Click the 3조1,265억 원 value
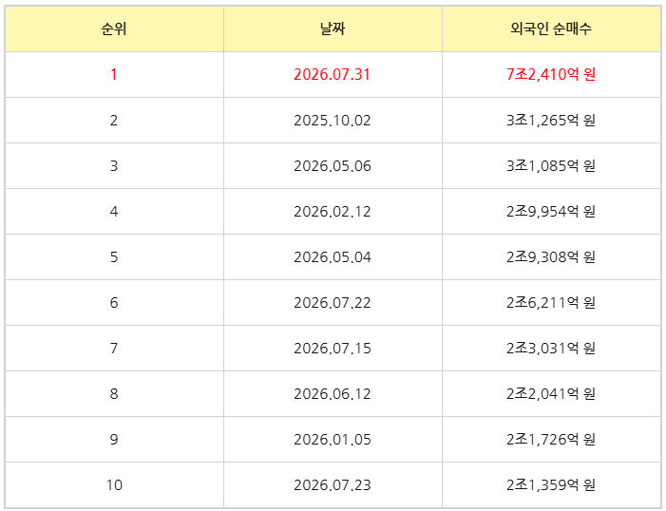This screenshot has width=666, height=511. tap(551, 121)
